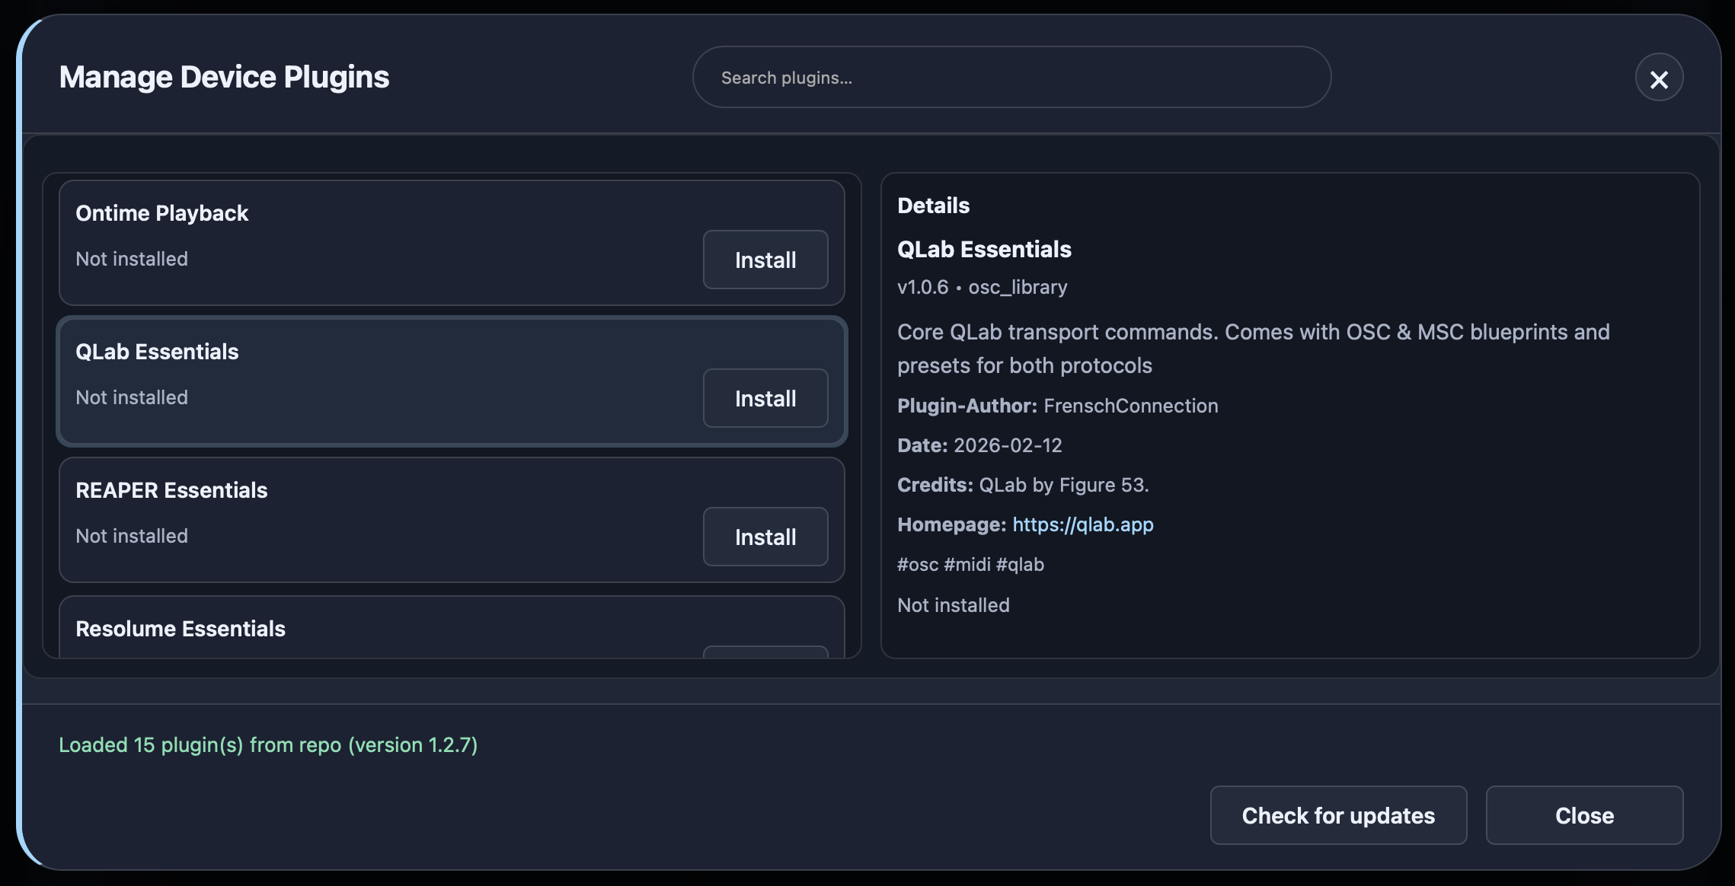1735x886 pixels.
Task: Click the Loaded 15 plugin(s) status message
Action: [x=268, y=745]
